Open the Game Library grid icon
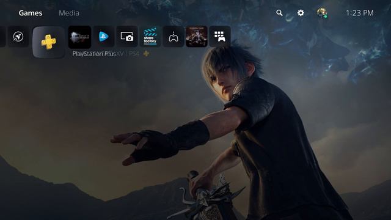The image size is (391, 220). pyautogui.click(x=220, y=37)
